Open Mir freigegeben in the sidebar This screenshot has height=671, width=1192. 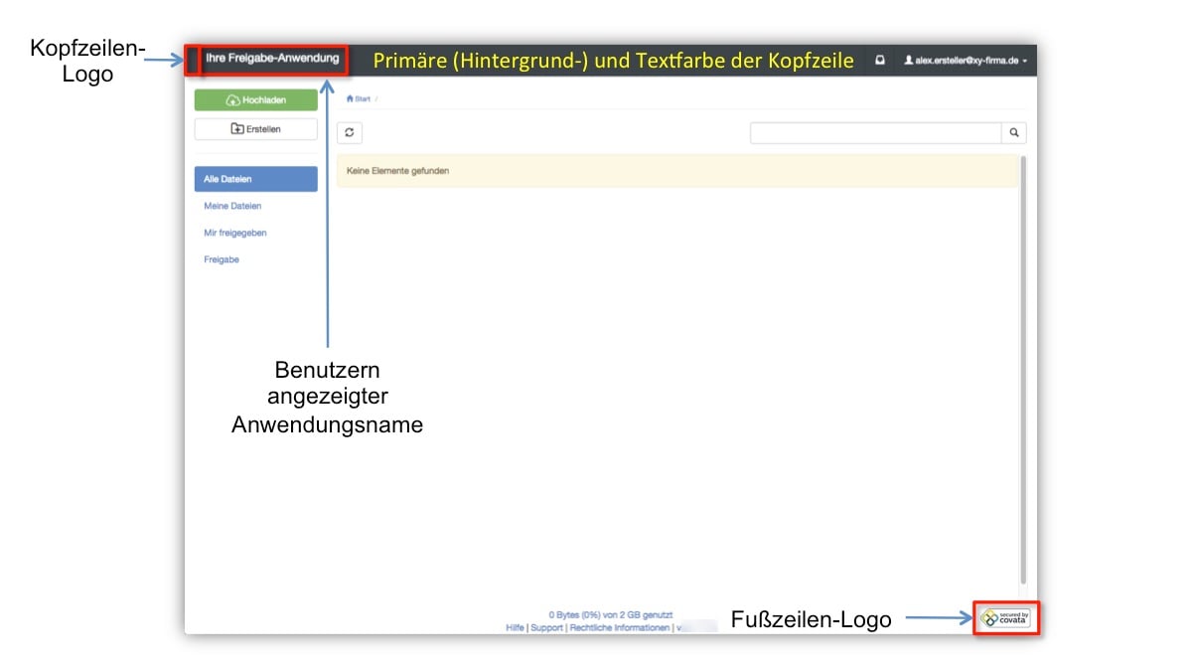[x=235, y=233]
